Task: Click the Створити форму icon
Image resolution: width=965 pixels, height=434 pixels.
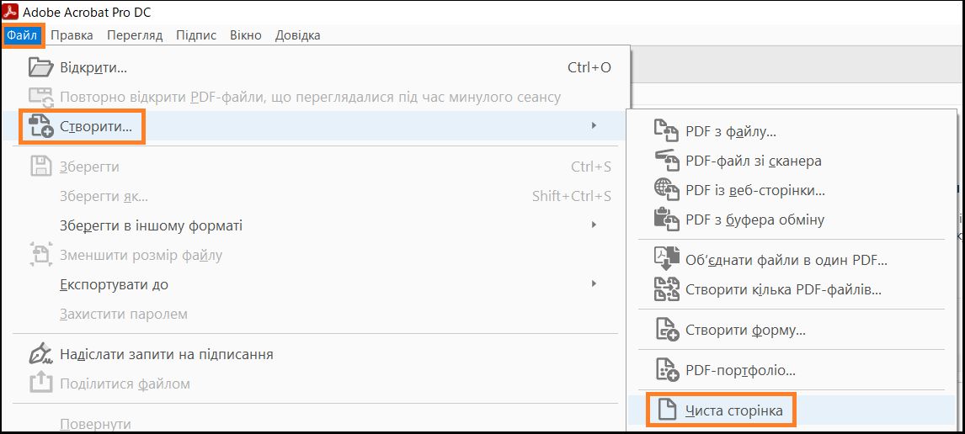Action: [x=666, y=330]
